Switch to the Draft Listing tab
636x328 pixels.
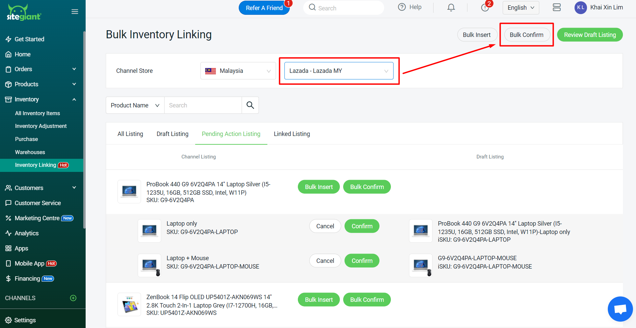[172, 134]
